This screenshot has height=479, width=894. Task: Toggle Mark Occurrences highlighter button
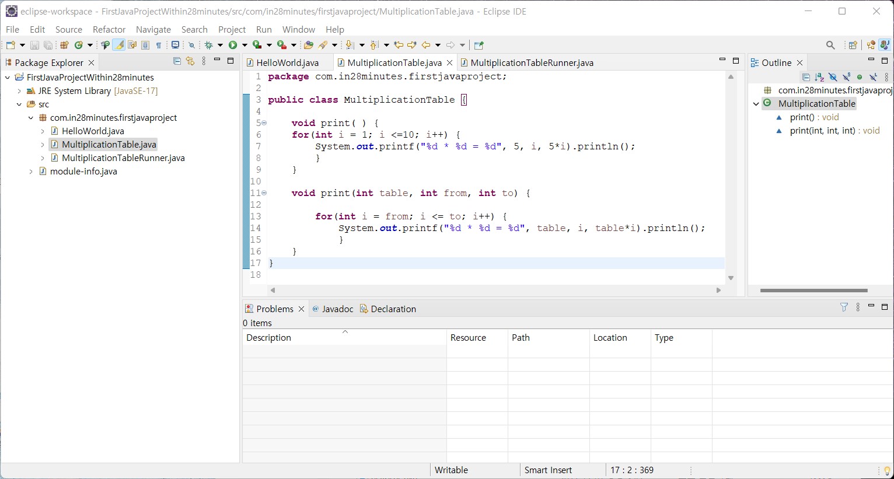(x=118, y=45)
